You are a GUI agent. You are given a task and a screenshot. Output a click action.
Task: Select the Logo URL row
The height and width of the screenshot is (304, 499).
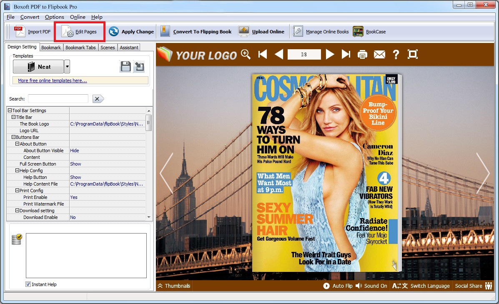76,131
